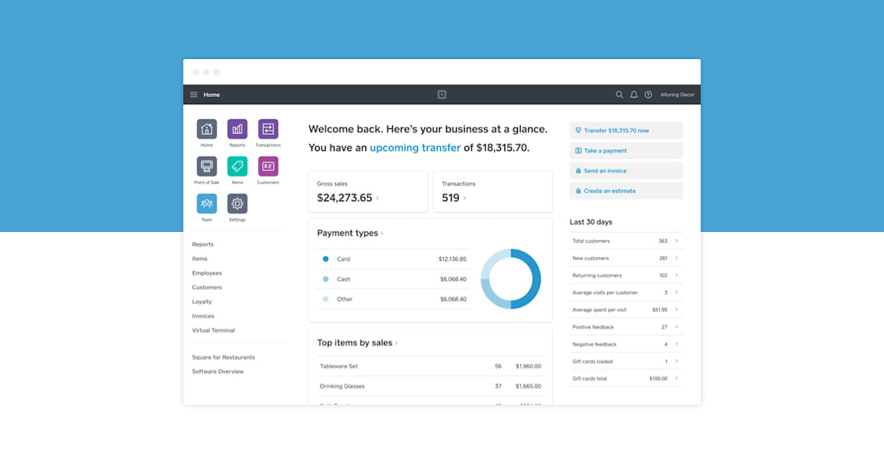Click the Transfer $18,315.70 now button
The width and height of the screenshot is (884, 464).
[x=625, y=130]
